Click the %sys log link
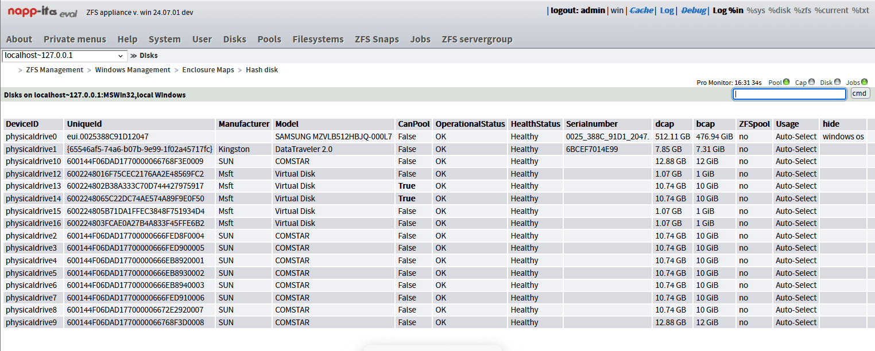This screenshot has width=875, height=351. point(757,10)
